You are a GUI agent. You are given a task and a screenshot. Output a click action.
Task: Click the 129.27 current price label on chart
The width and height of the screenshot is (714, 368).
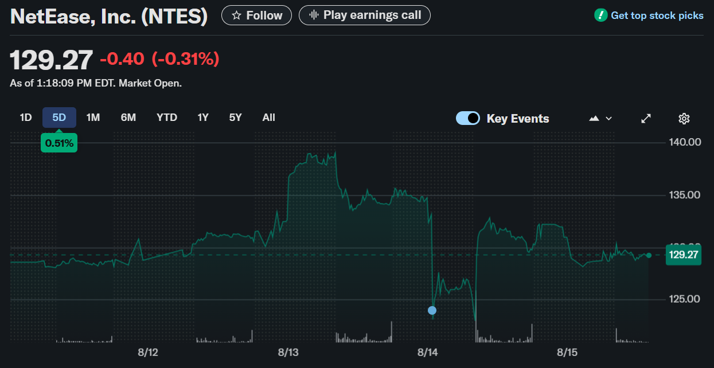point(683,255)
